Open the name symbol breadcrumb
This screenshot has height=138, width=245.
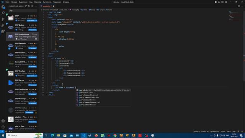pyautogui.click(x=109, y=10)
